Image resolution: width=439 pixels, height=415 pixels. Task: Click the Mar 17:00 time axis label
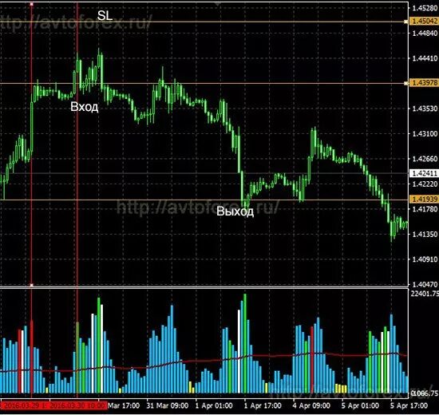coord(124,405)
